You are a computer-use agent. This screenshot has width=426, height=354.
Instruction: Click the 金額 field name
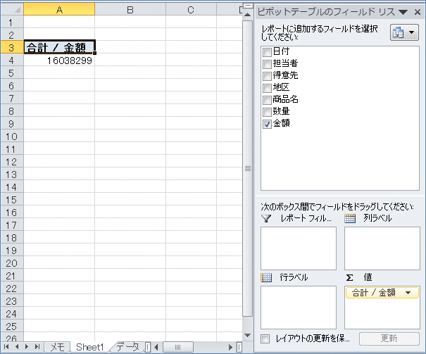click(282, 123)
